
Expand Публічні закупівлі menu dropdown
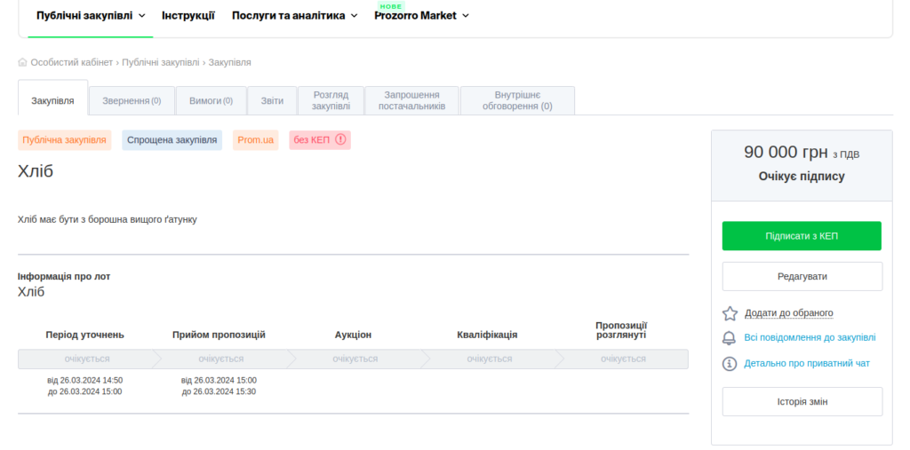[91, 16]
